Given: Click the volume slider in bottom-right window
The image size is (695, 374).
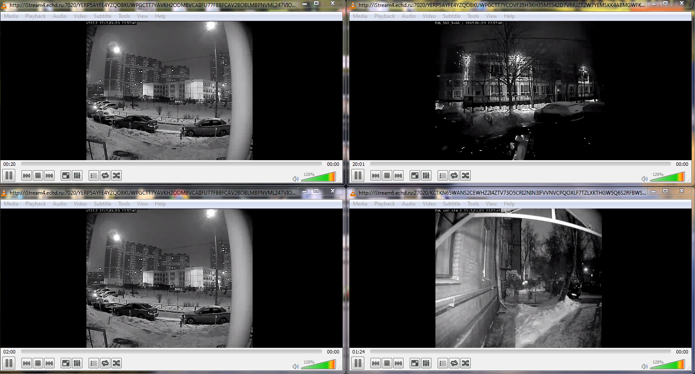Looking at the screenshot, I should [x=668, y=364].
